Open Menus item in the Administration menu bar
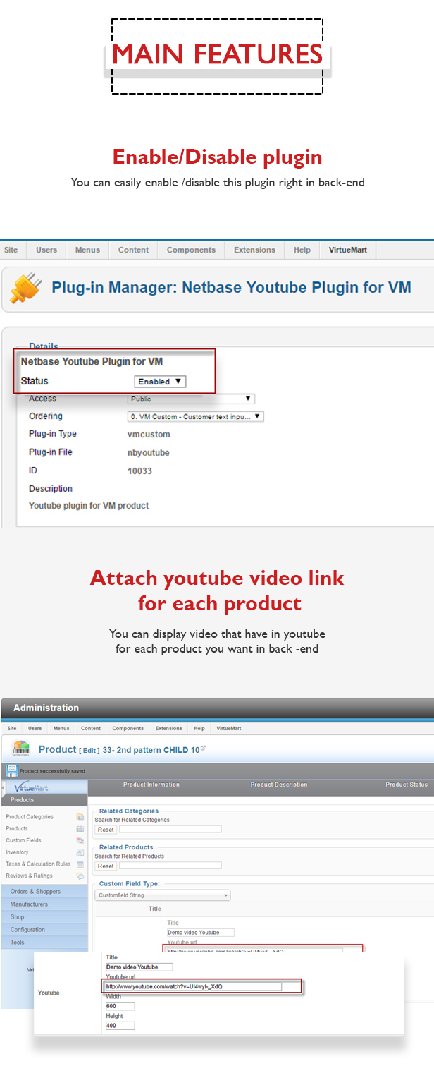Viewport: 434px width, 1078px height. coord(61,728)
